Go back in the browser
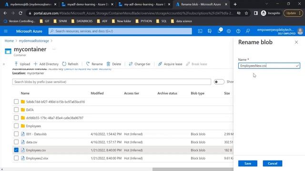This screenshot has height=171, width=305. pyautogui.click(x=5, y=13)
